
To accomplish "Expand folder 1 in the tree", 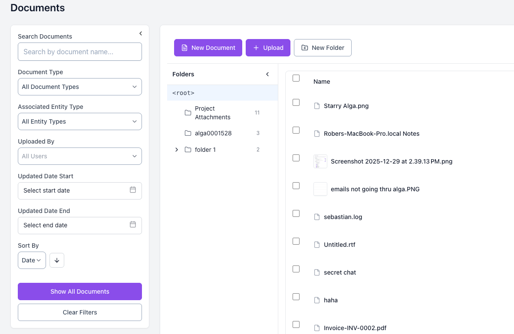I will point(176,149).
